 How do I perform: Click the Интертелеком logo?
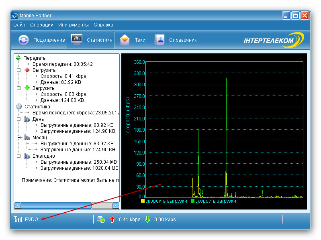pos(274,40)
